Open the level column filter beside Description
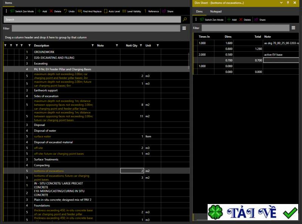This screenshot has width=302, height=224. [x=29, y=45]
